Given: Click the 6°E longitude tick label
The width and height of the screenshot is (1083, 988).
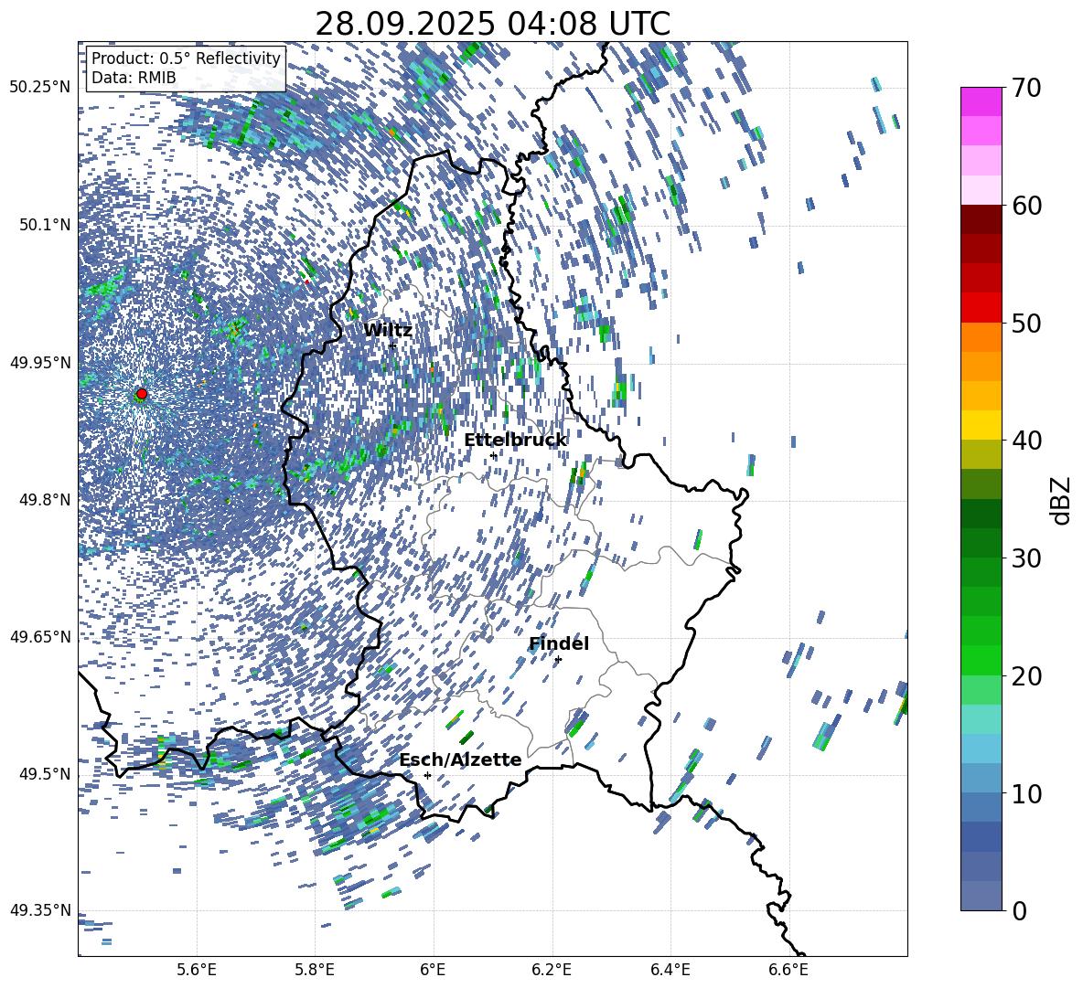Looking at the screenshot, I should click(x=433, y=970).
